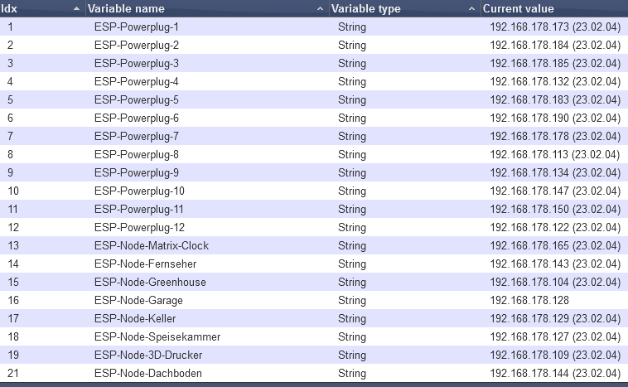
Task: Click index number 21 in Idx column
Action: coord(13,374)
